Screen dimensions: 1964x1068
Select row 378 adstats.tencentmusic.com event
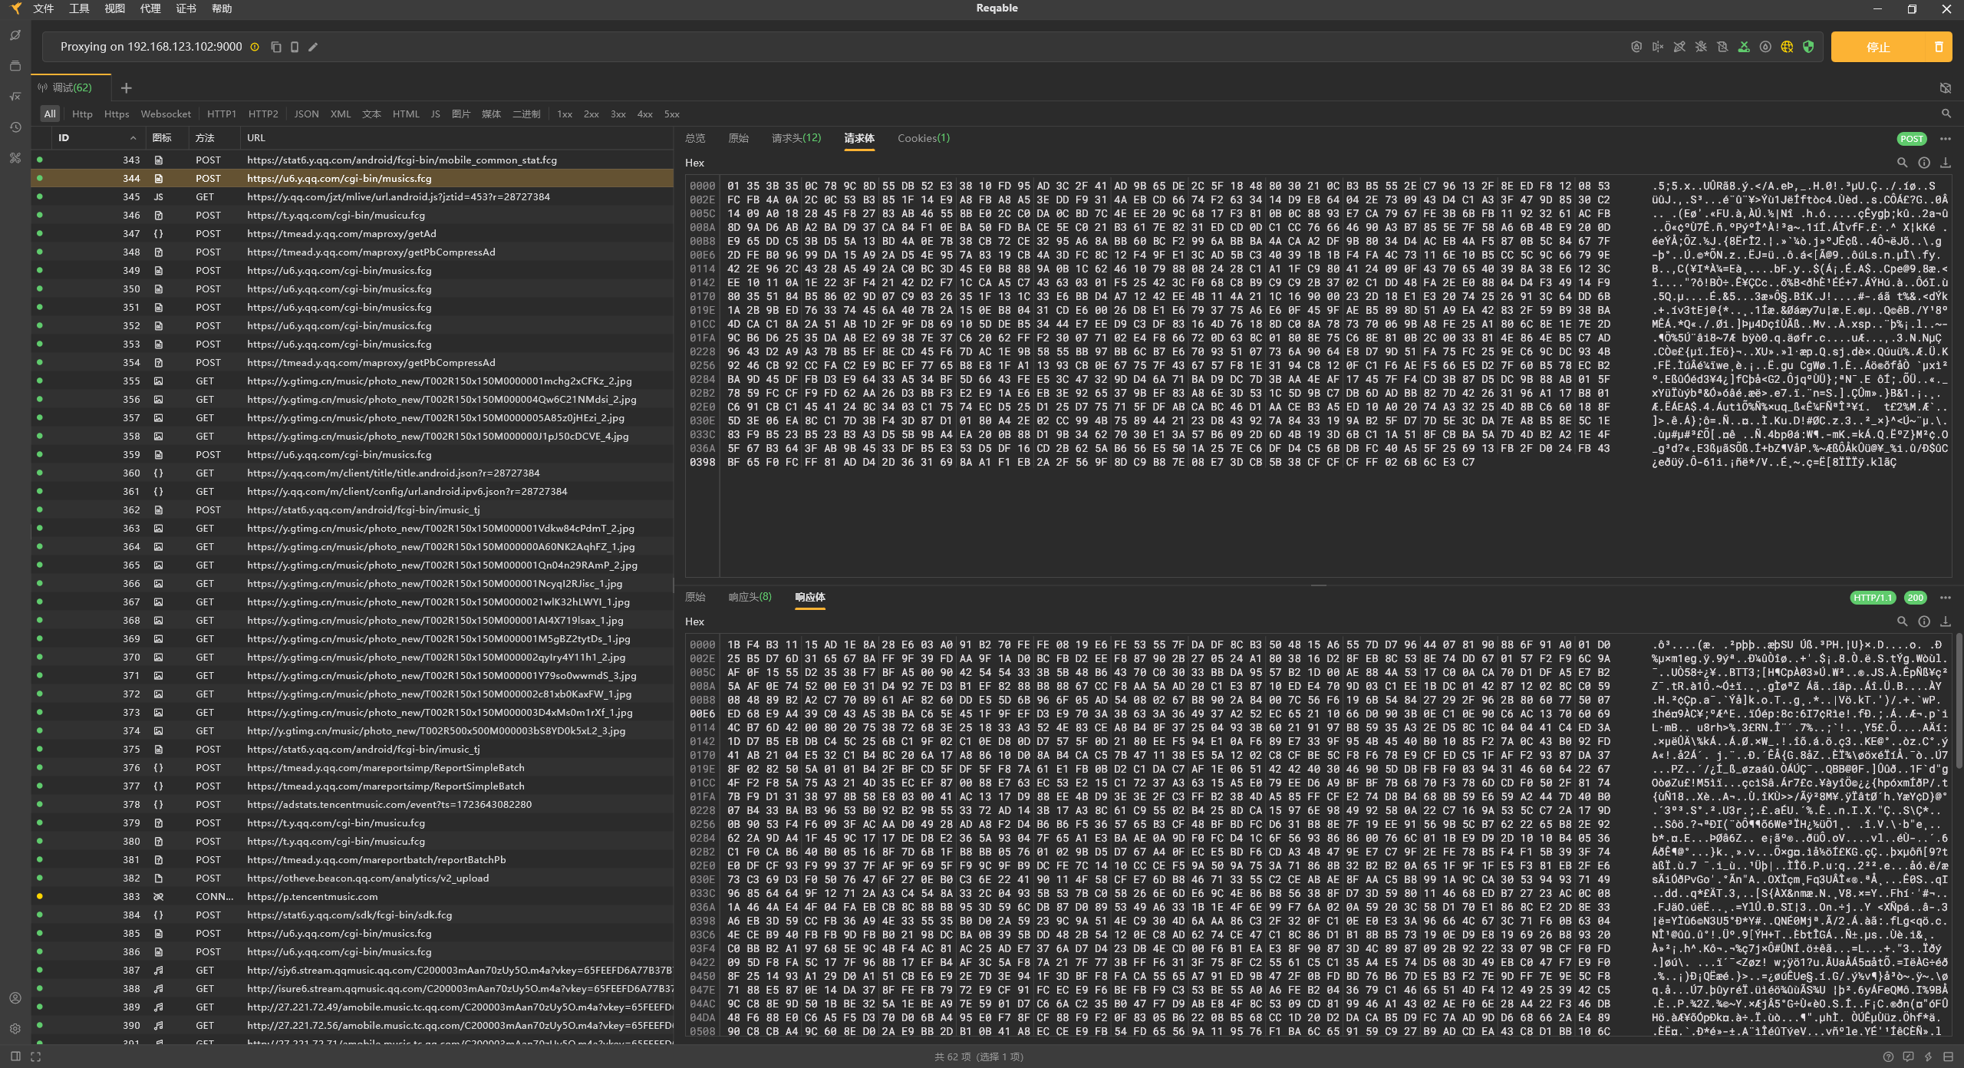[352, 804]
